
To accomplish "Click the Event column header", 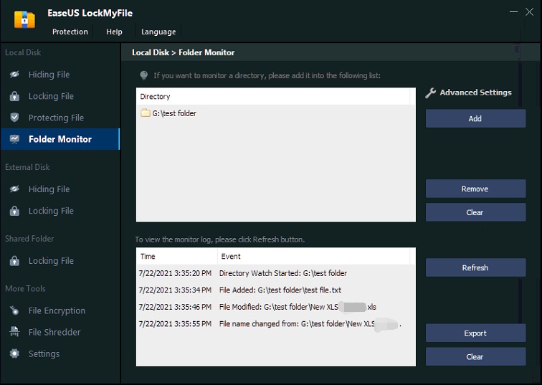I will [x=314, y=257].
